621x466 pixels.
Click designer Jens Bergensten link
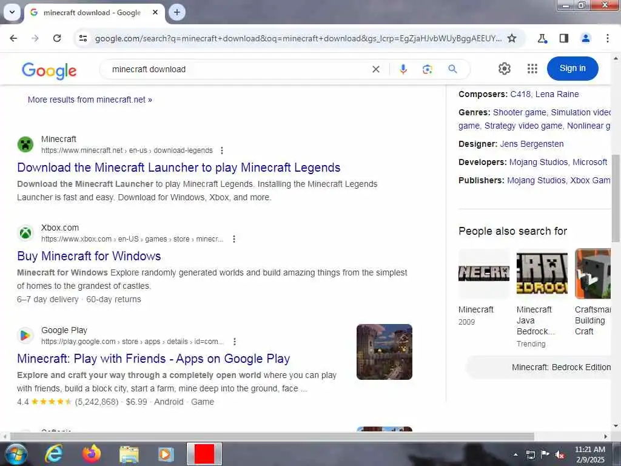click(531, 144)
